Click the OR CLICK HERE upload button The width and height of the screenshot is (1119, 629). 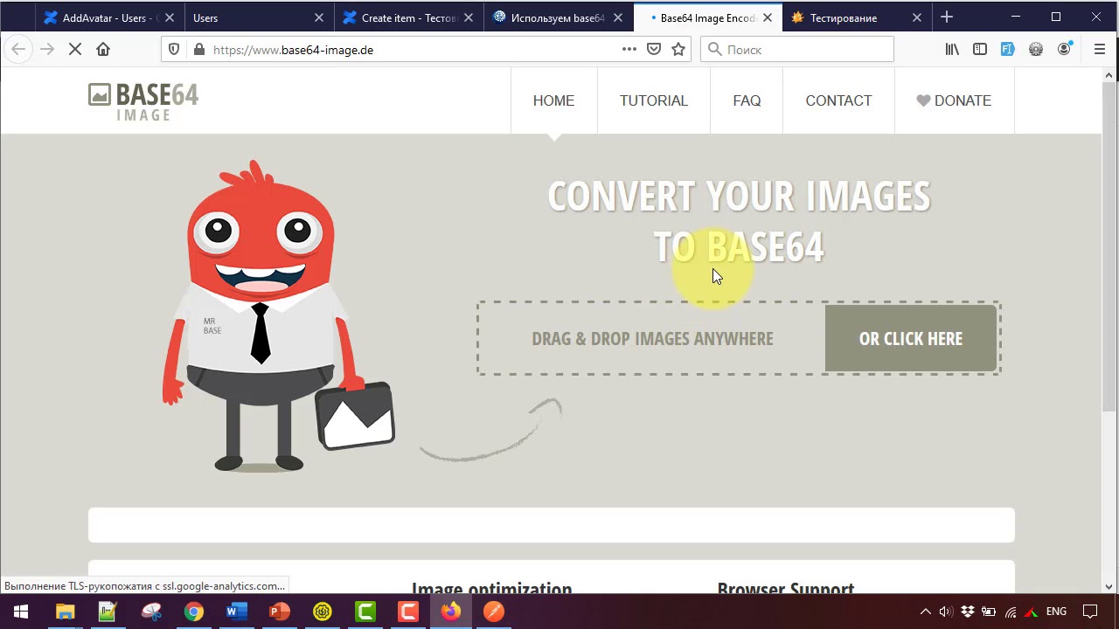pyautogui.click(x=911, y=339)
